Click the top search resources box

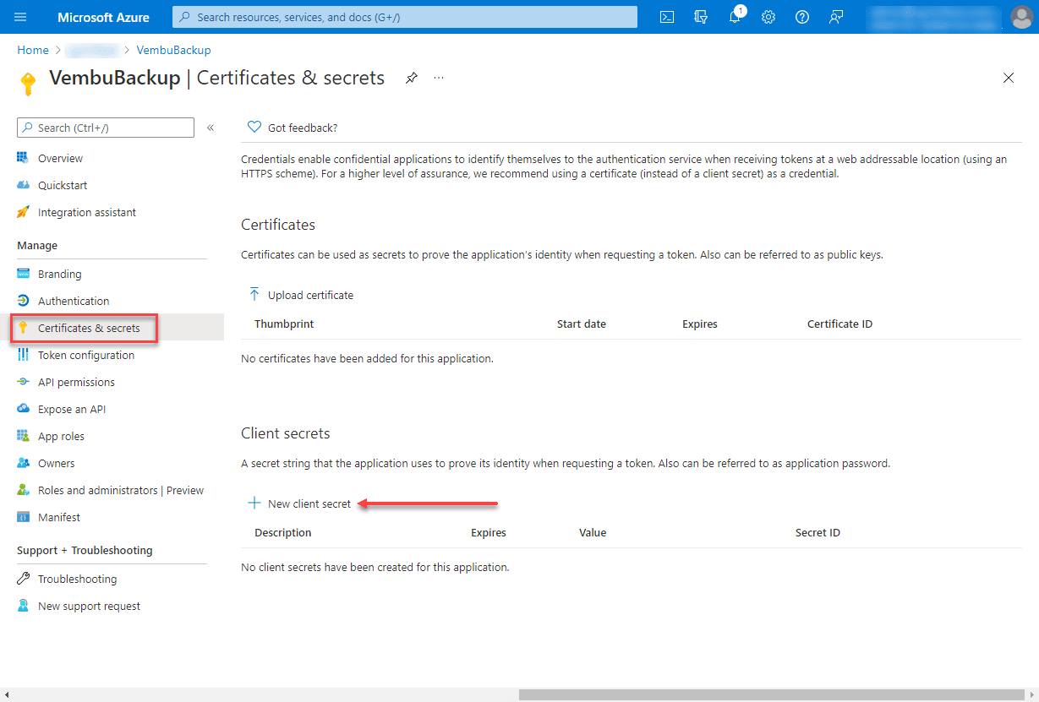405,17
